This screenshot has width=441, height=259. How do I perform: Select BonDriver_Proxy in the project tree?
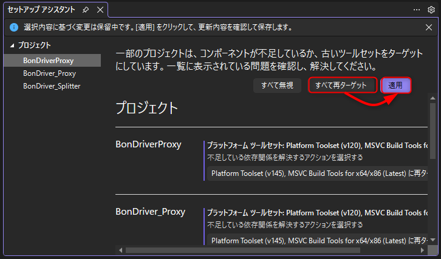click(50, 73)
